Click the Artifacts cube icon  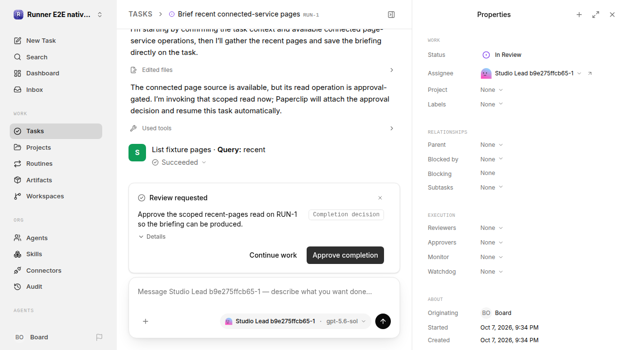tap(18, 180)
